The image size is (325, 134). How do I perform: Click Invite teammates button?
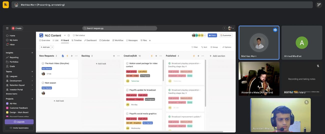pos(19,128)
